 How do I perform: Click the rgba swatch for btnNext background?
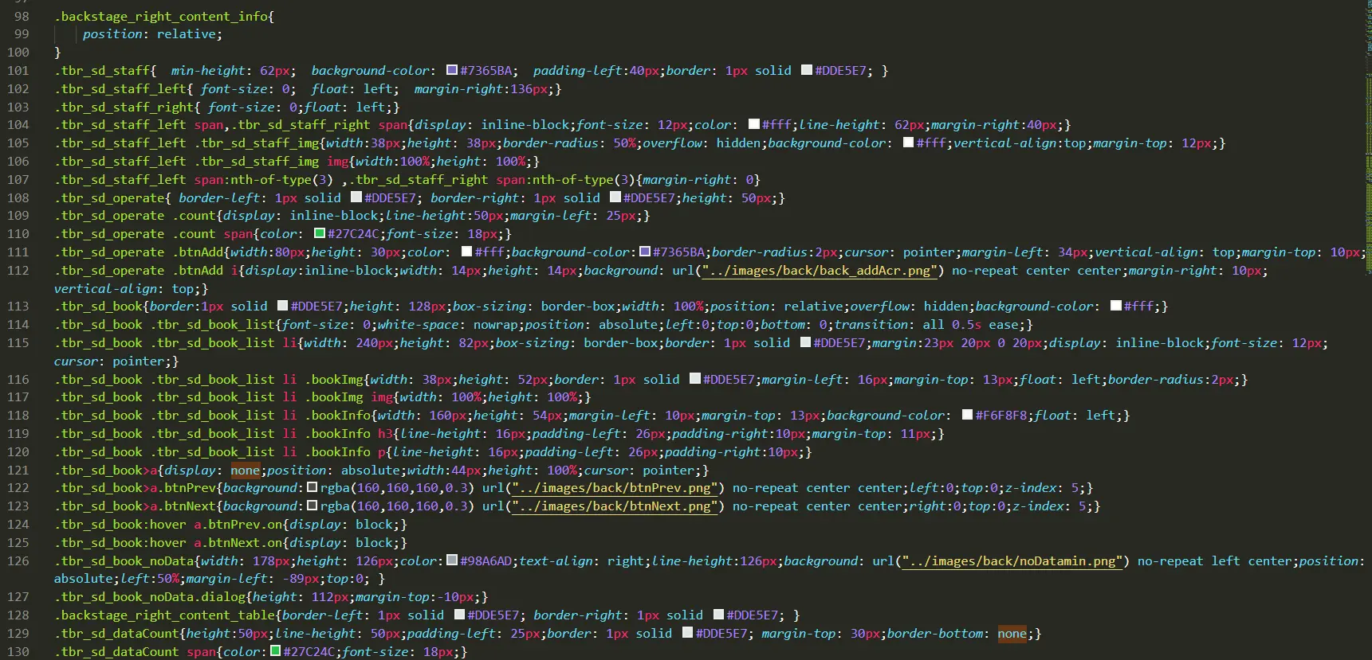[313, 506]
